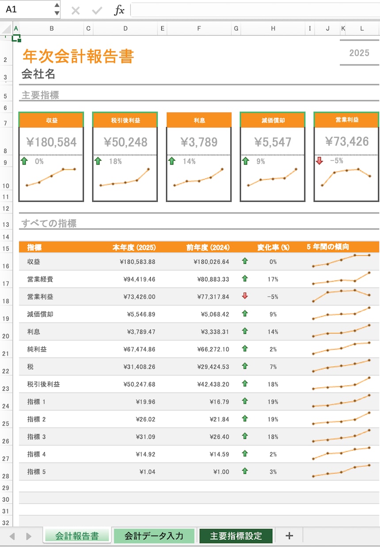Click trend sparkline in 指標 2 row
The width and height of the screenshot is (380, 547).
point(341,419)
